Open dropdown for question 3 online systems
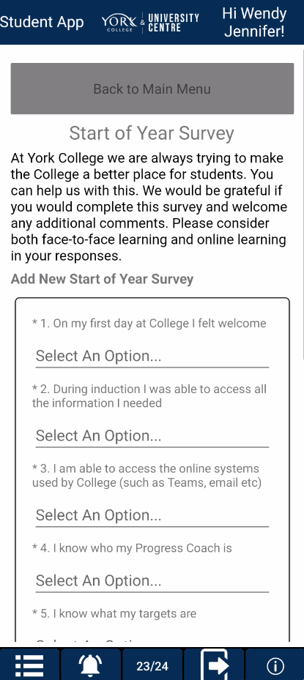The width and height of the screenshot is (304, 680). [x=152, y=515]
